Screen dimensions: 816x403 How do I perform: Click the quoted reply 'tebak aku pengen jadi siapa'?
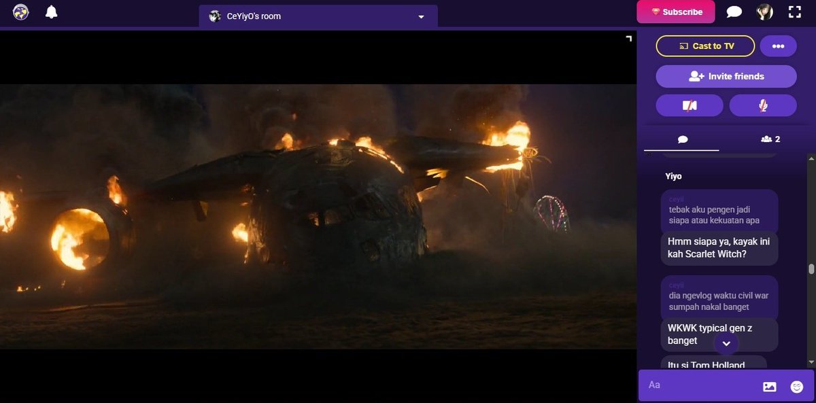719,212
